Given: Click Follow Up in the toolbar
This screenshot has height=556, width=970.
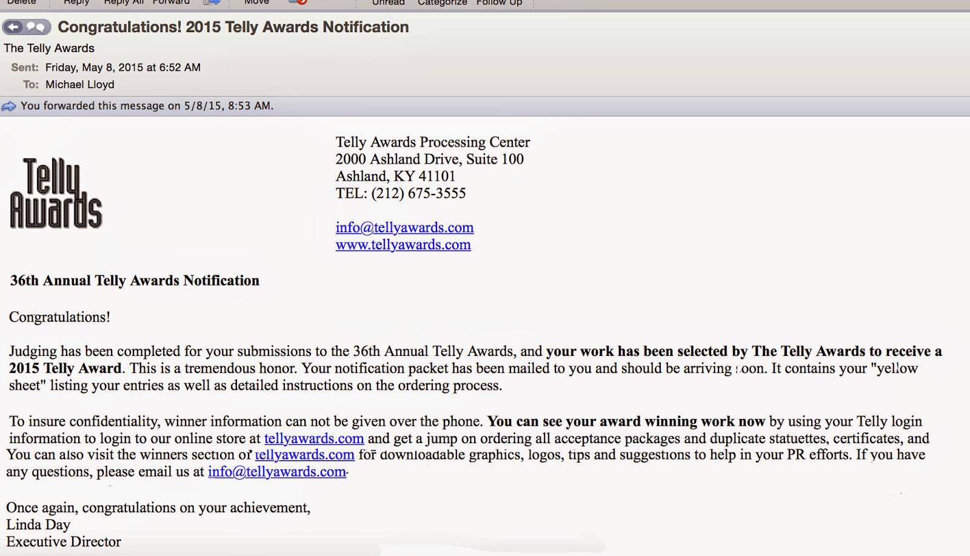Looking at the screenshot, I should pos(499,2).
